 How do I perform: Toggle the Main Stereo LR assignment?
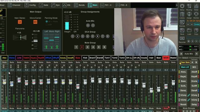pos(20,22)
